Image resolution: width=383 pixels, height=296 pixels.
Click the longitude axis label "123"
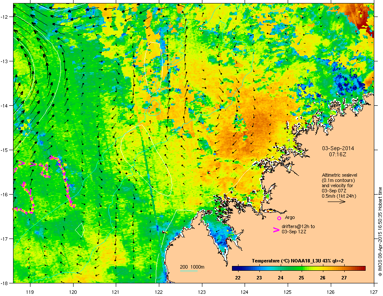tap(202, 292)
